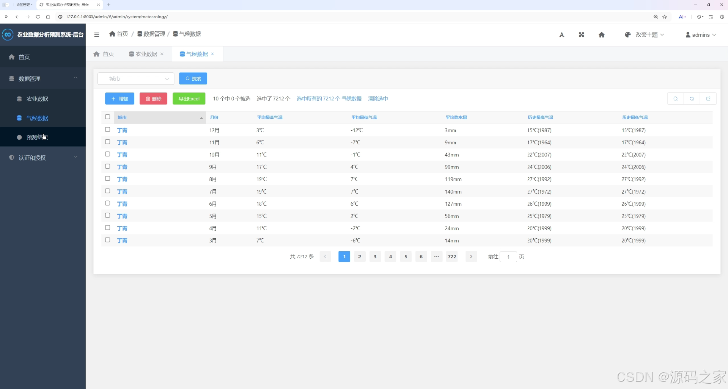Click the table export icon at far right
Viewport: 728px width, 389px height.
[x=708, y=98]
